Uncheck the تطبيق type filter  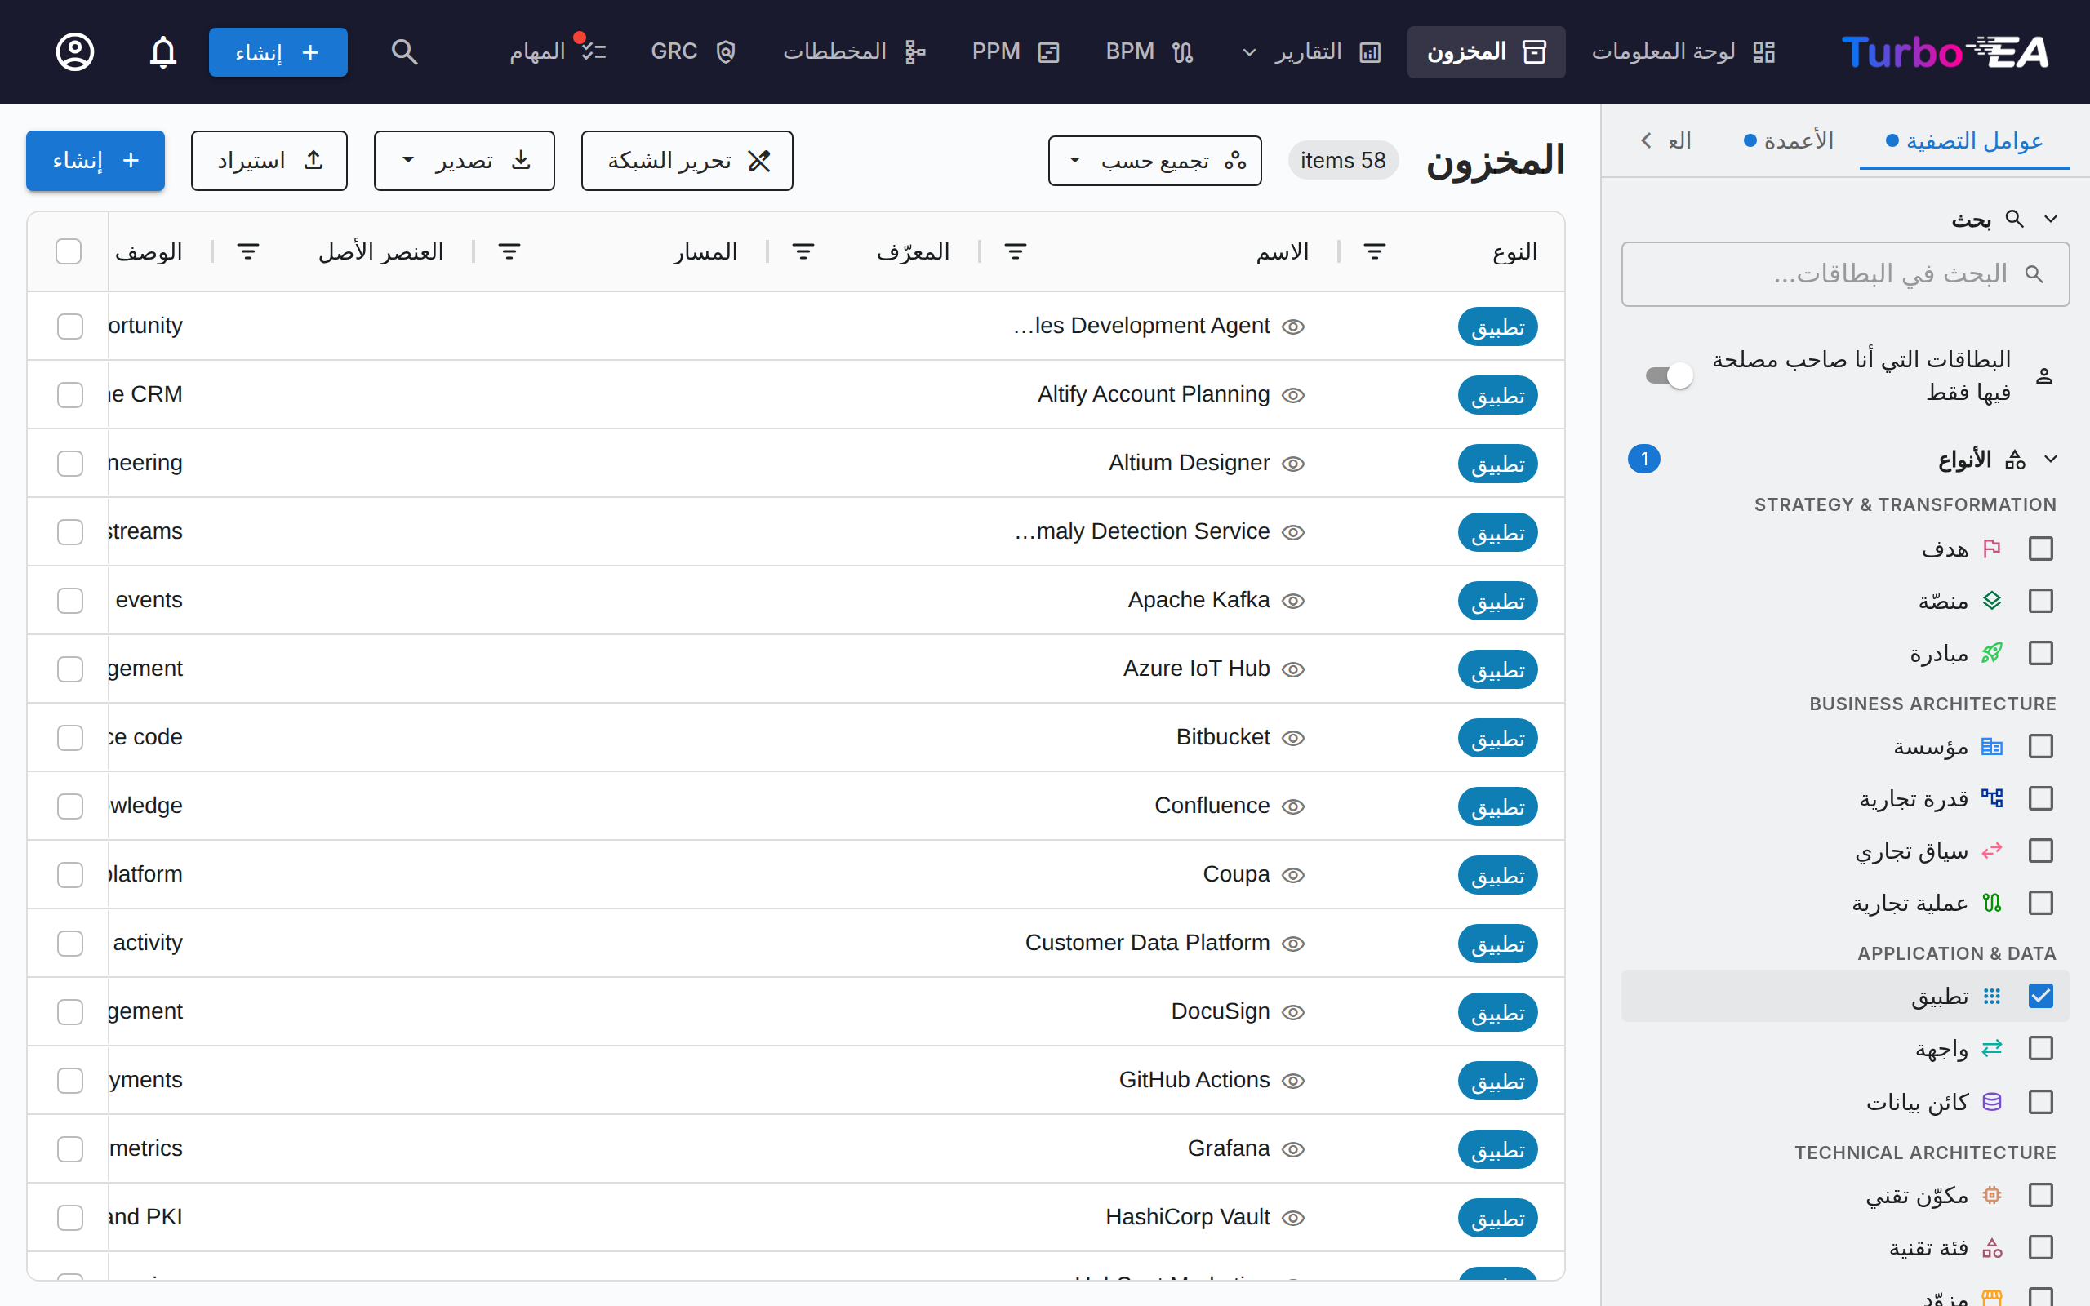click(x=2041, y=996)
